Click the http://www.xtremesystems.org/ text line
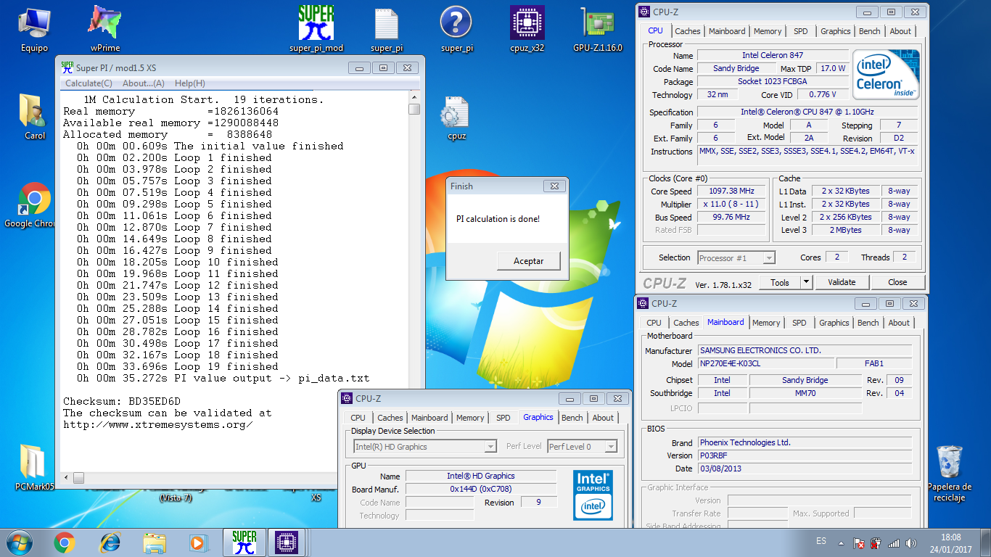This screenshot has height=557, width=991. pyautogui.click(x=157, y=424)
